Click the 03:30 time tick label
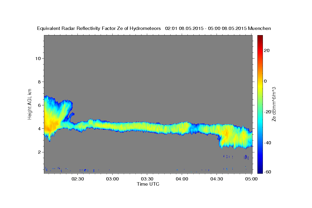The width and height of the screenshot is (312, 208). click(147, 179)
